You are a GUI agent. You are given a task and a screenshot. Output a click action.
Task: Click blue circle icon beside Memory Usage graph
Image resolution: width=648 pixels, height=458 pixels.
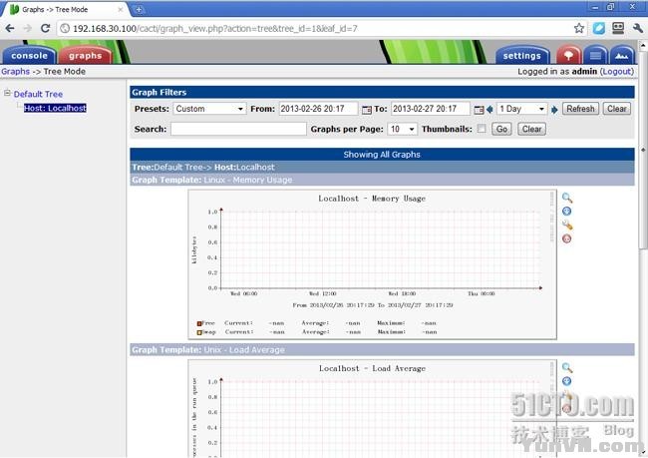(x=566, y=212)
